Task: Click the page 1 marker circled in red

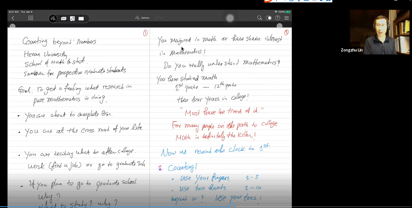Action: pos(145,33)
